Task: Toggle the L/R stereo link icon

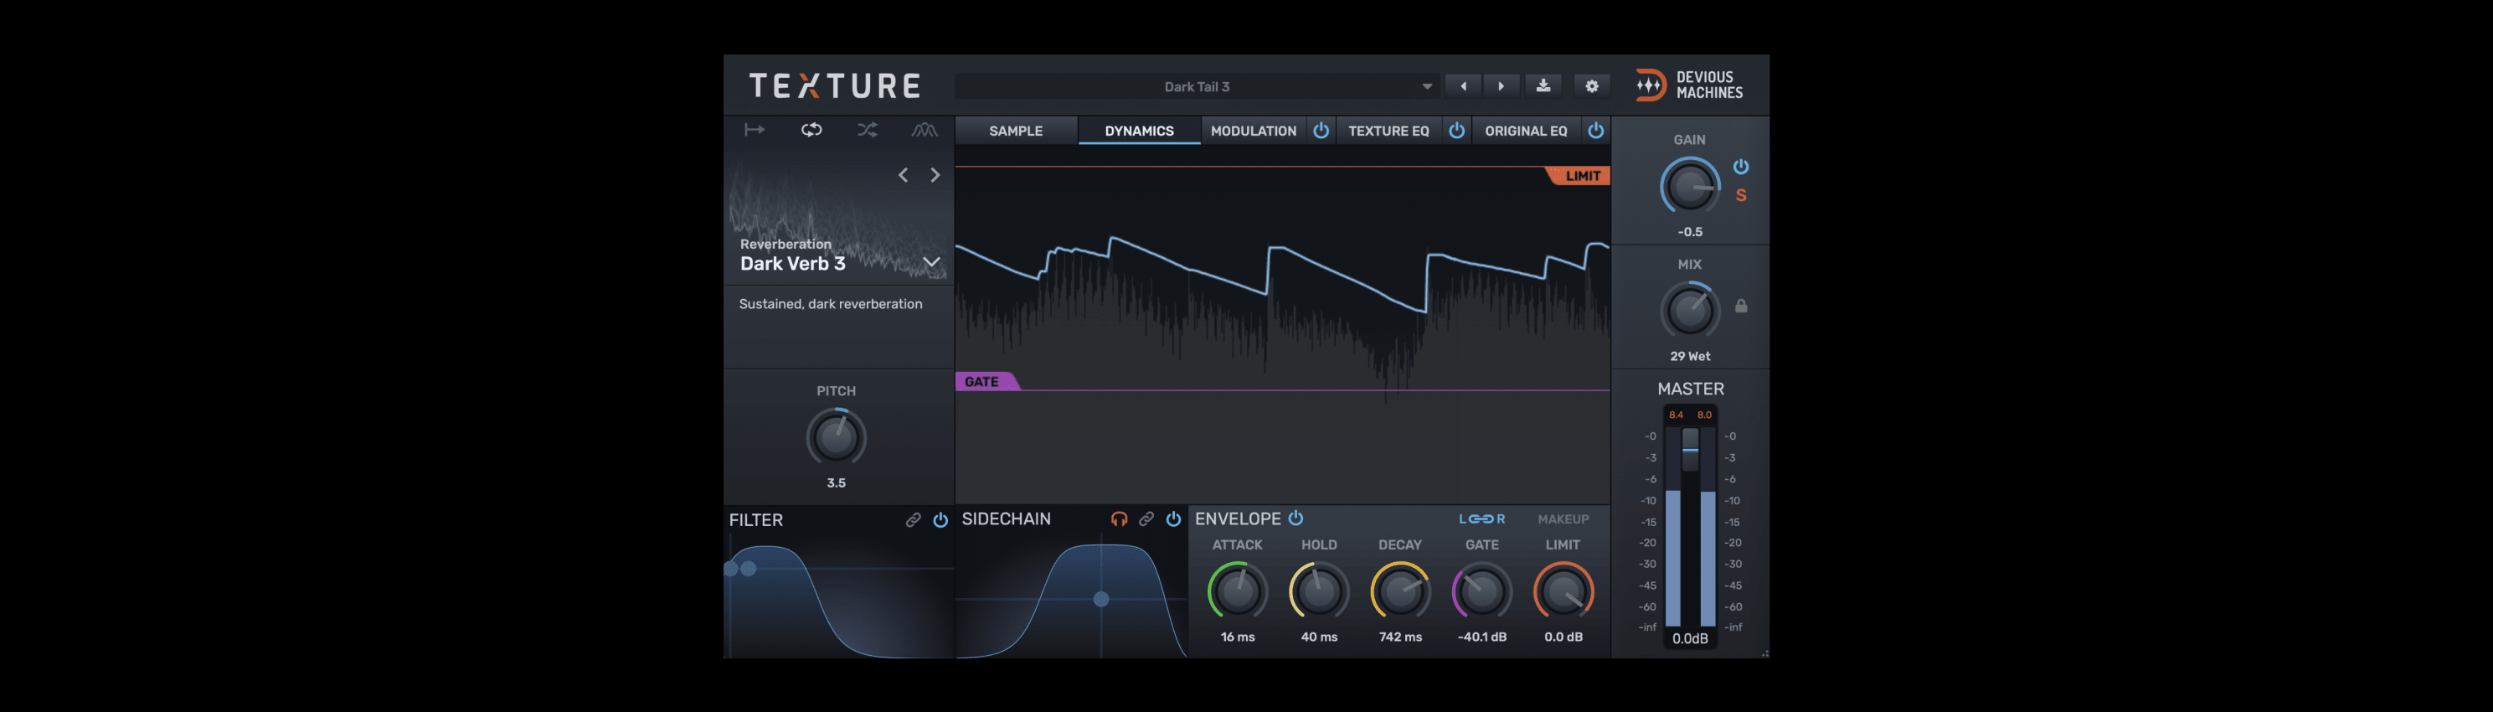Action: coord(1481,519)
